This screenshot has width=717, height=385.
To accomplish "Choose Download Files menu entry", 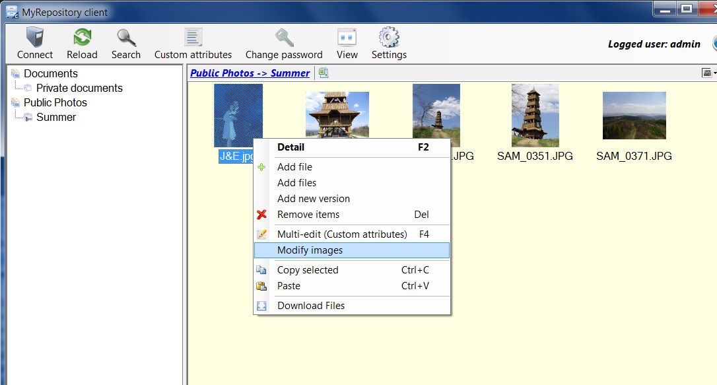I will (x=352, y=306).
